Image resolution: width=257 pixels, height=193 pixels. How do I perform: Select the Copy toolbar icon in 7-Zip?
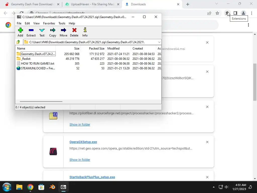coord(53,32)
